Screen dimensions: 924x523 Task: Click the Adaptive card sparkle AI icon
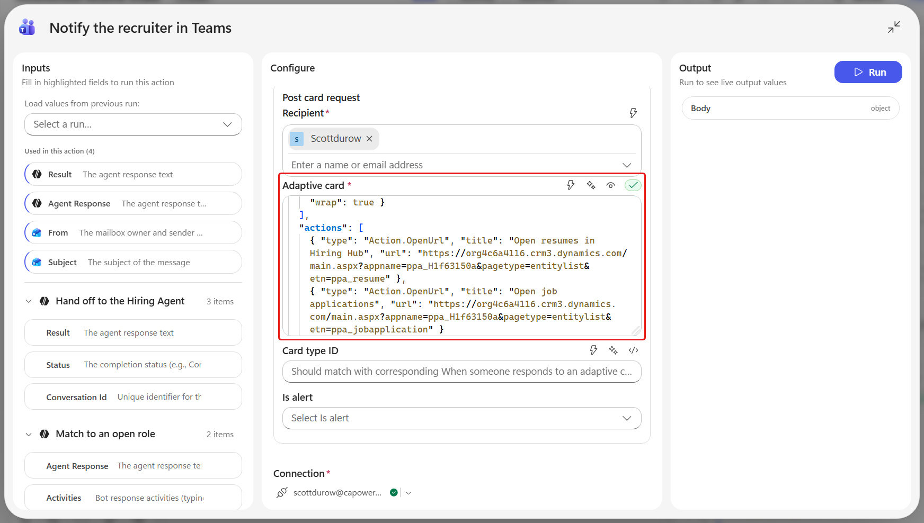click(x=591, y=185)
